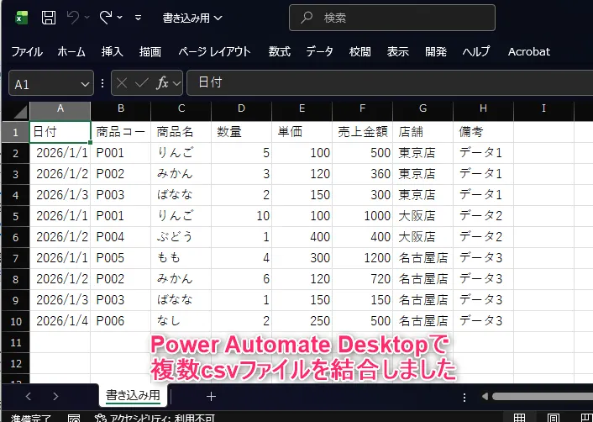Expand the Customize Quick Access Toolbar dropdown
This screenshot has height=422, width=593.
139,17
